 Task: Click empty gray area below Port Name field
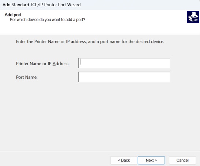(x=100, y=114)
